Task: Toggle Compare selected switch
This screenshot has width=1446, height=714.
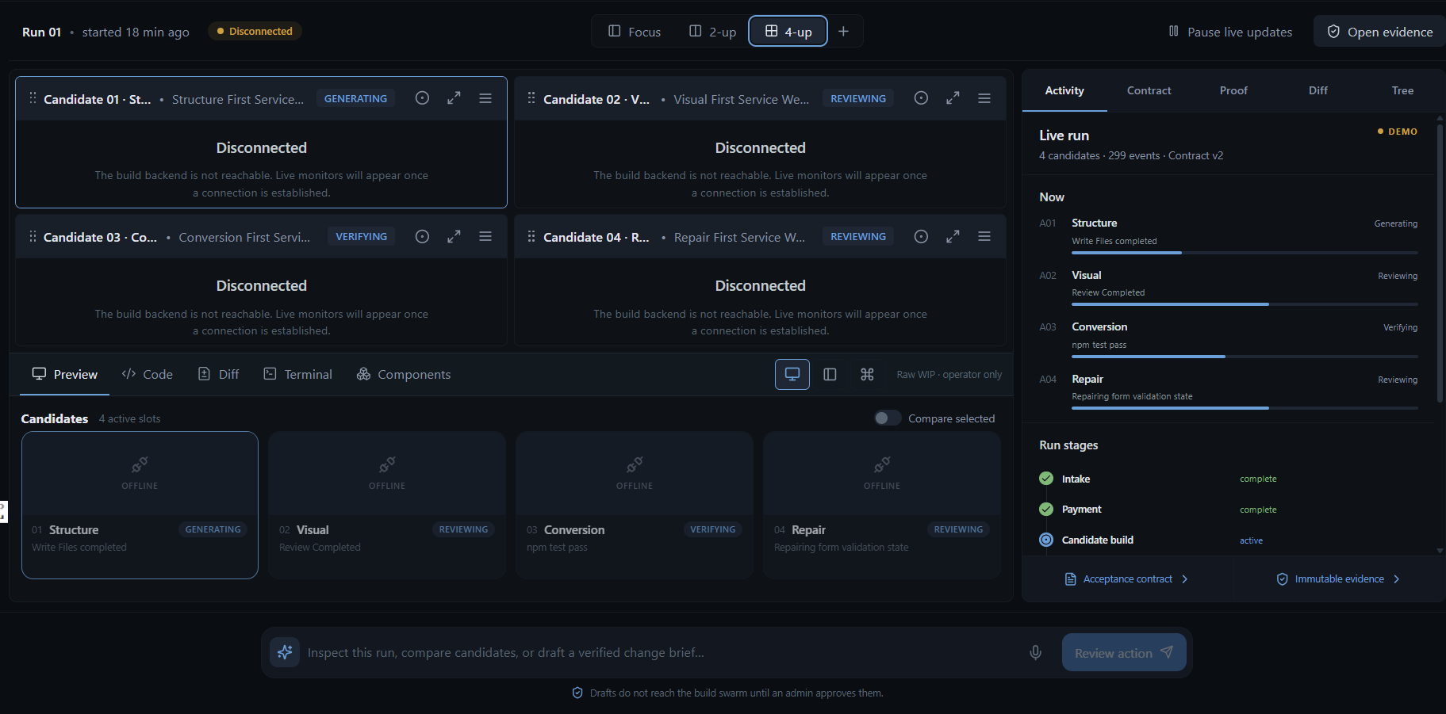Action: pos(888,418)
